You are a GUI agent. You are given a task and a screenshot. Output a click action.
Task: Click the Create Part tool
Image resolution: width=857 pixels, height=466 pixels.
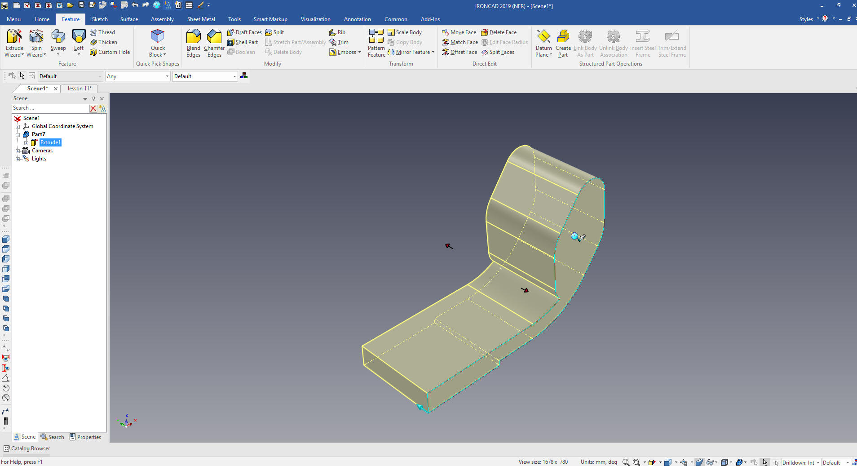coord(563,43)
